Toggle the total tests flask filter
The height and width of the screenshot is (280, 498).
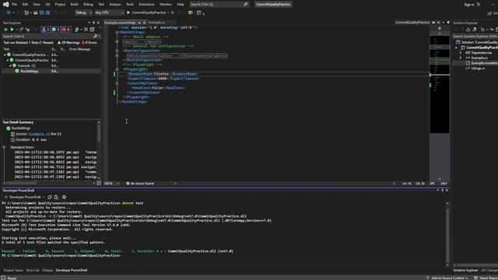pos(46,30)
